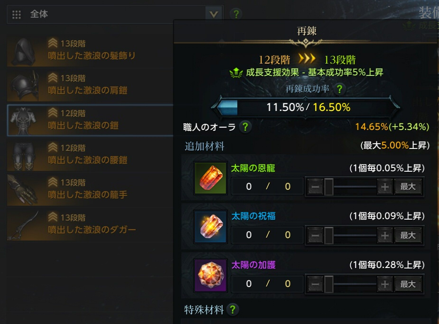439x324 pixels.
Task: Select the 太陽の加護 gem icon
Action: tap(211, 276)
